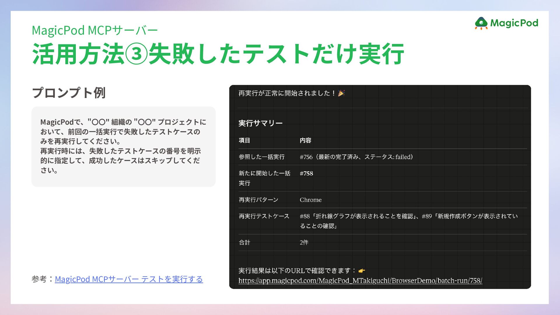Click the 再実行テストケース row label
This screenshot has width=560, height=315.
pos(264,216)
